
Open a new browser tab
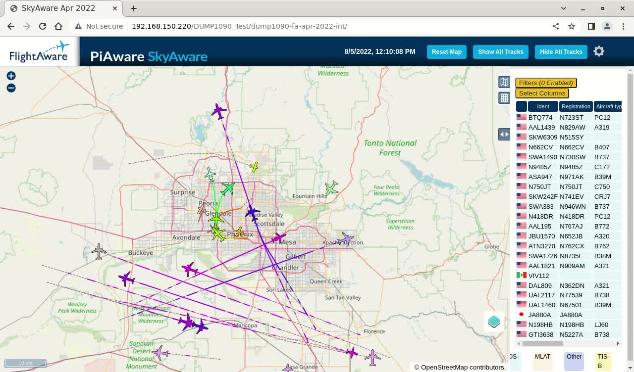click(134, 8)
